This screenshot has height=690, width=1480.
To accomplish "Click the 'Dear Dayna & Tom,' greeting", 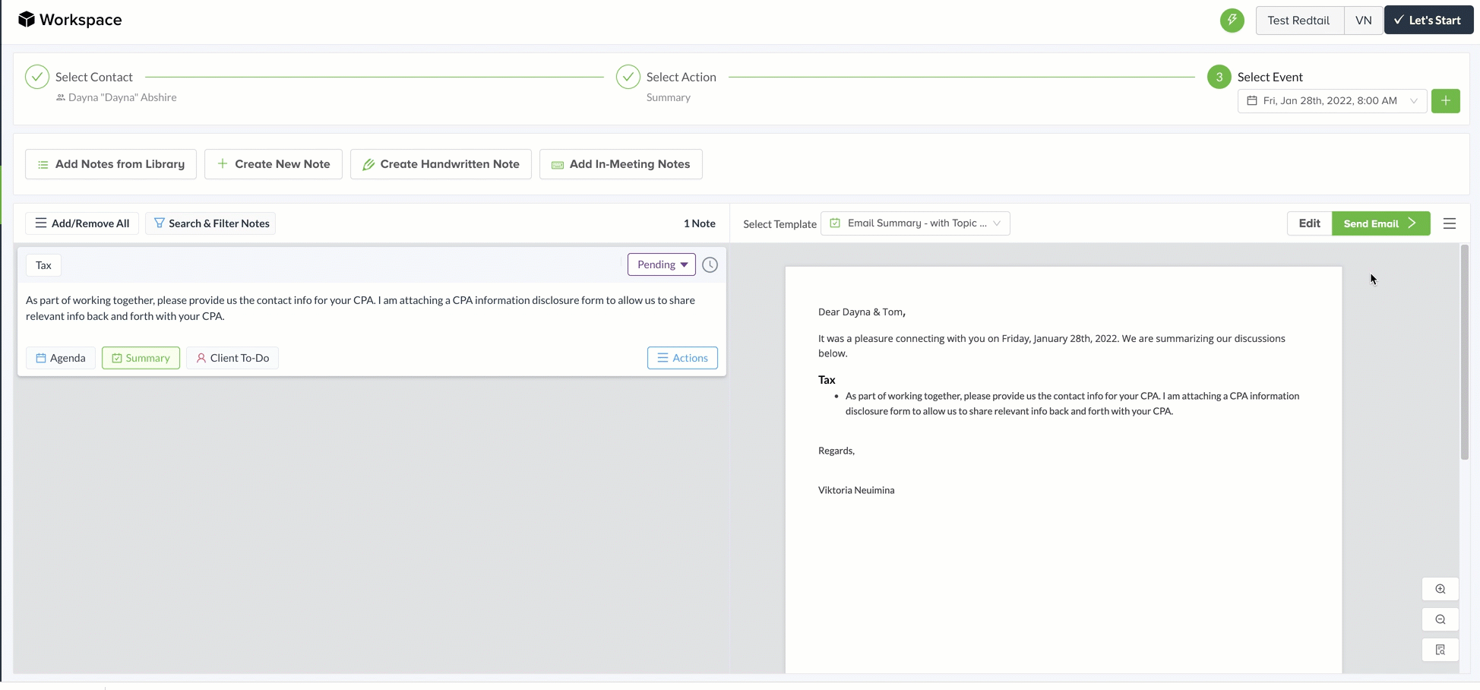I will tap(862, 312).
